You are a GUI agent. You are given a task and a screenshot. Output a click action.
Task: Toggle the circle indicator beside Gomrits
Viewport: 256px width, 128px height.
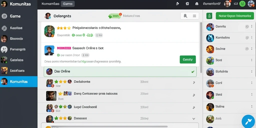pyautogui.click(x=247, y=26)
